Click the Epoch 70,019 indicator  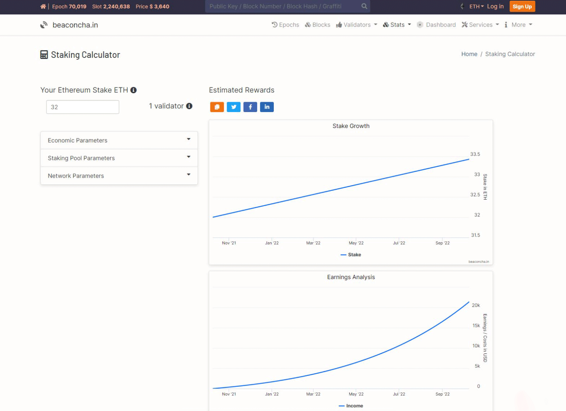pyautogui.click(x=69, y=6)
